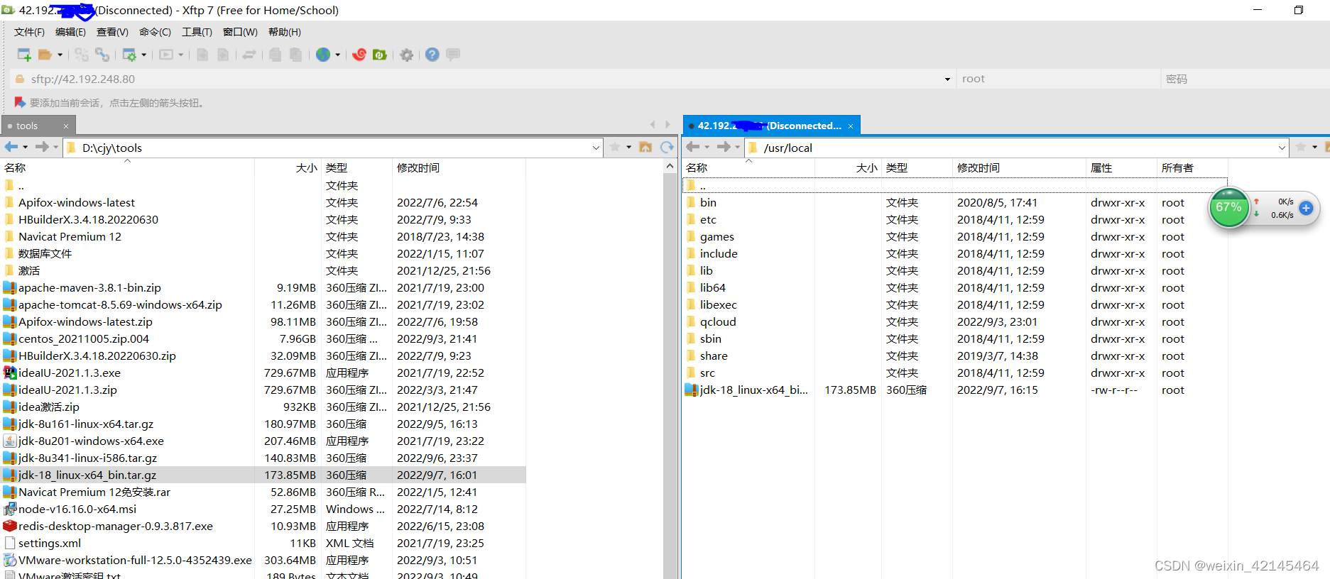This screenshot has width=1330, height=579.
Task: Click the Open Session folder icon
Action: pyautogui.click(x=45, y=55)
